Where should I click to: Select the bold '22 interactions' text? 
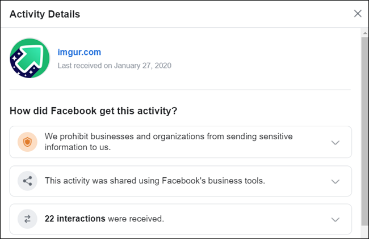tap(75, 219)
